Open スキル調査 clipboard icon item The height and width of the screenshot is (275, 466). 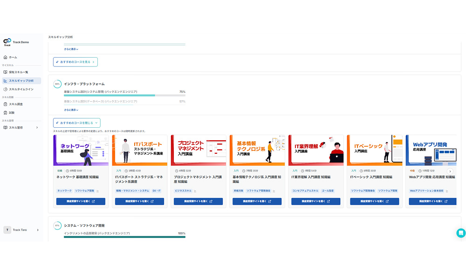point(6,104)
